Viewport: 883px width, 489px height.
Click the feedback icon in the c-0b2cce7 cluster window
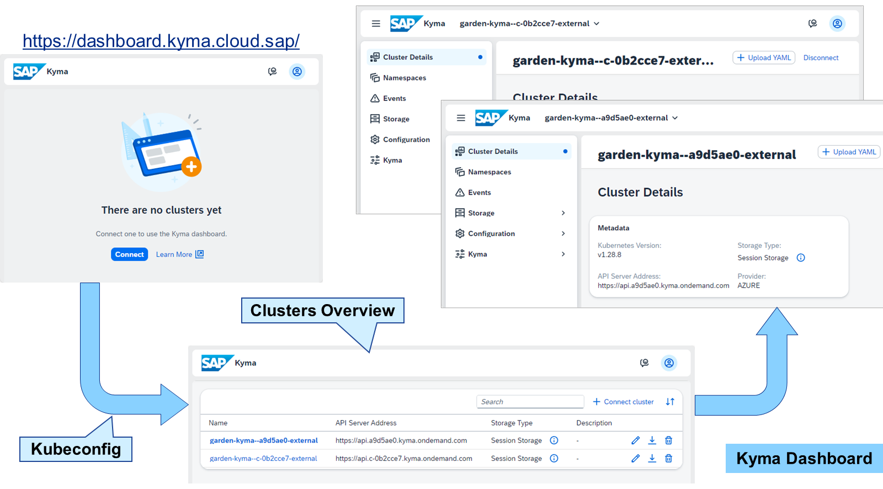click(812, 23)
